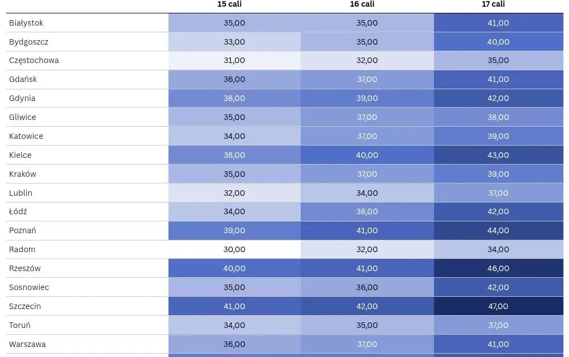This screenshot has height=357, width=569.
Task: Click Radom 15 cali cell showing 30,00
Action: [234, 249]
